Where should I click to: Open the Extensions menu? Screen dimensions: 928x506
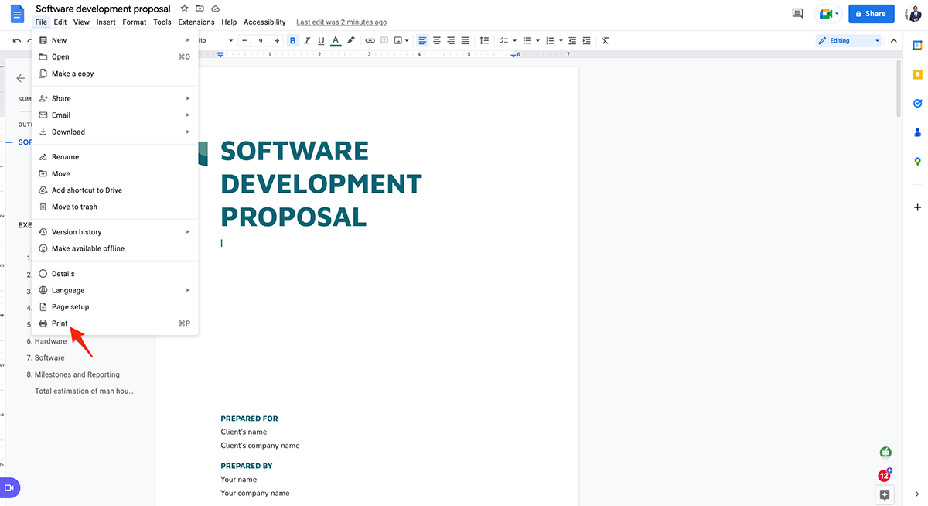pos(196,22)
